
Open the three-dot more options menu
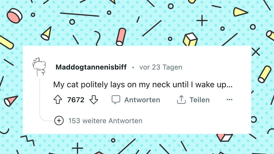pos(230,100)
